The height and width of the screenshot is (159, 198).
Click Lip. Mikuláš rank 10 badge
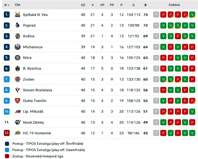[x=7, y=111]
